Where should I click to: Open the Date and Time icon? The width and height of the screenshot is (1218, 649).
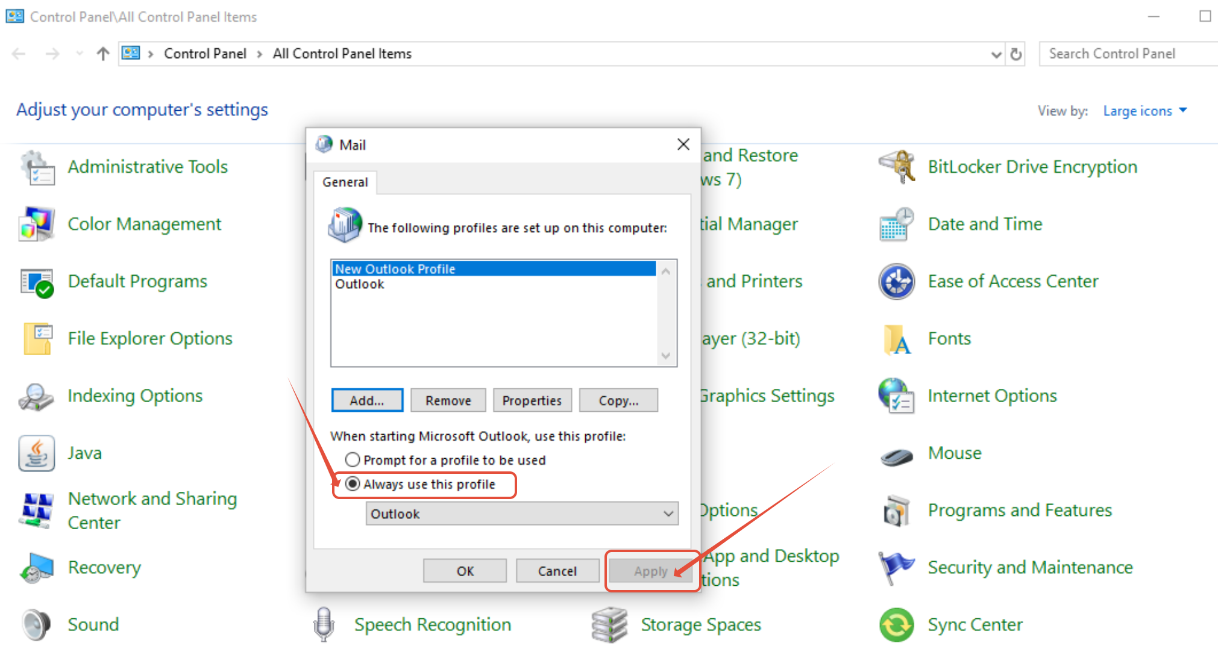pyautogui.click(x=897, y=224)
